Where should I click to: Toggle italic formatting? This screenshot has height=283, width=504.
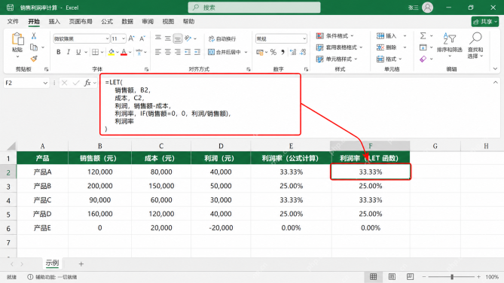tap(68, 52)
